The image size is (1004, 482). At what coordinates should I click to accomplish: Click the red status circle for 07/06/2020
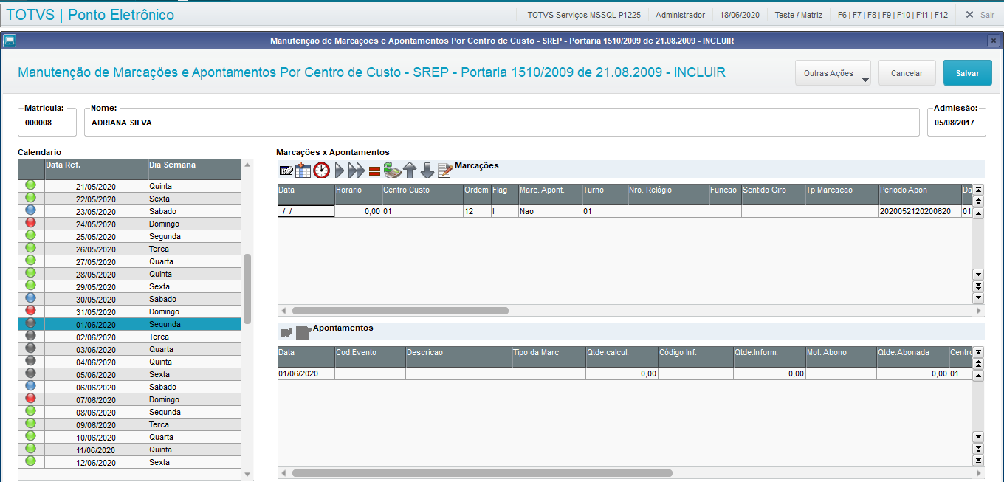[x=30, y=399]
